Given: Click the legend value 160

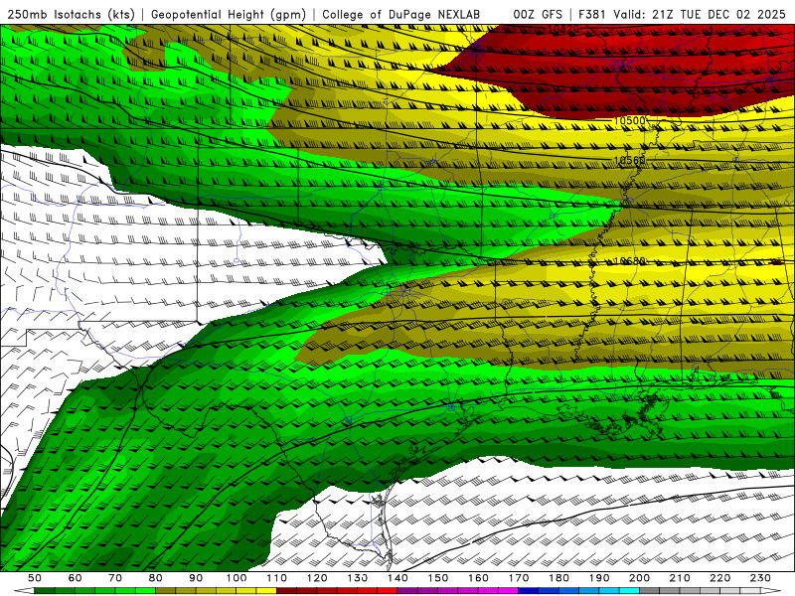Looking at the screenshot, I should point(478,578).
